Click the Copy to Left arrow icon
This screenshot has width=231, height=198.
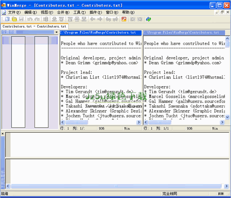(x=100, y=19)
